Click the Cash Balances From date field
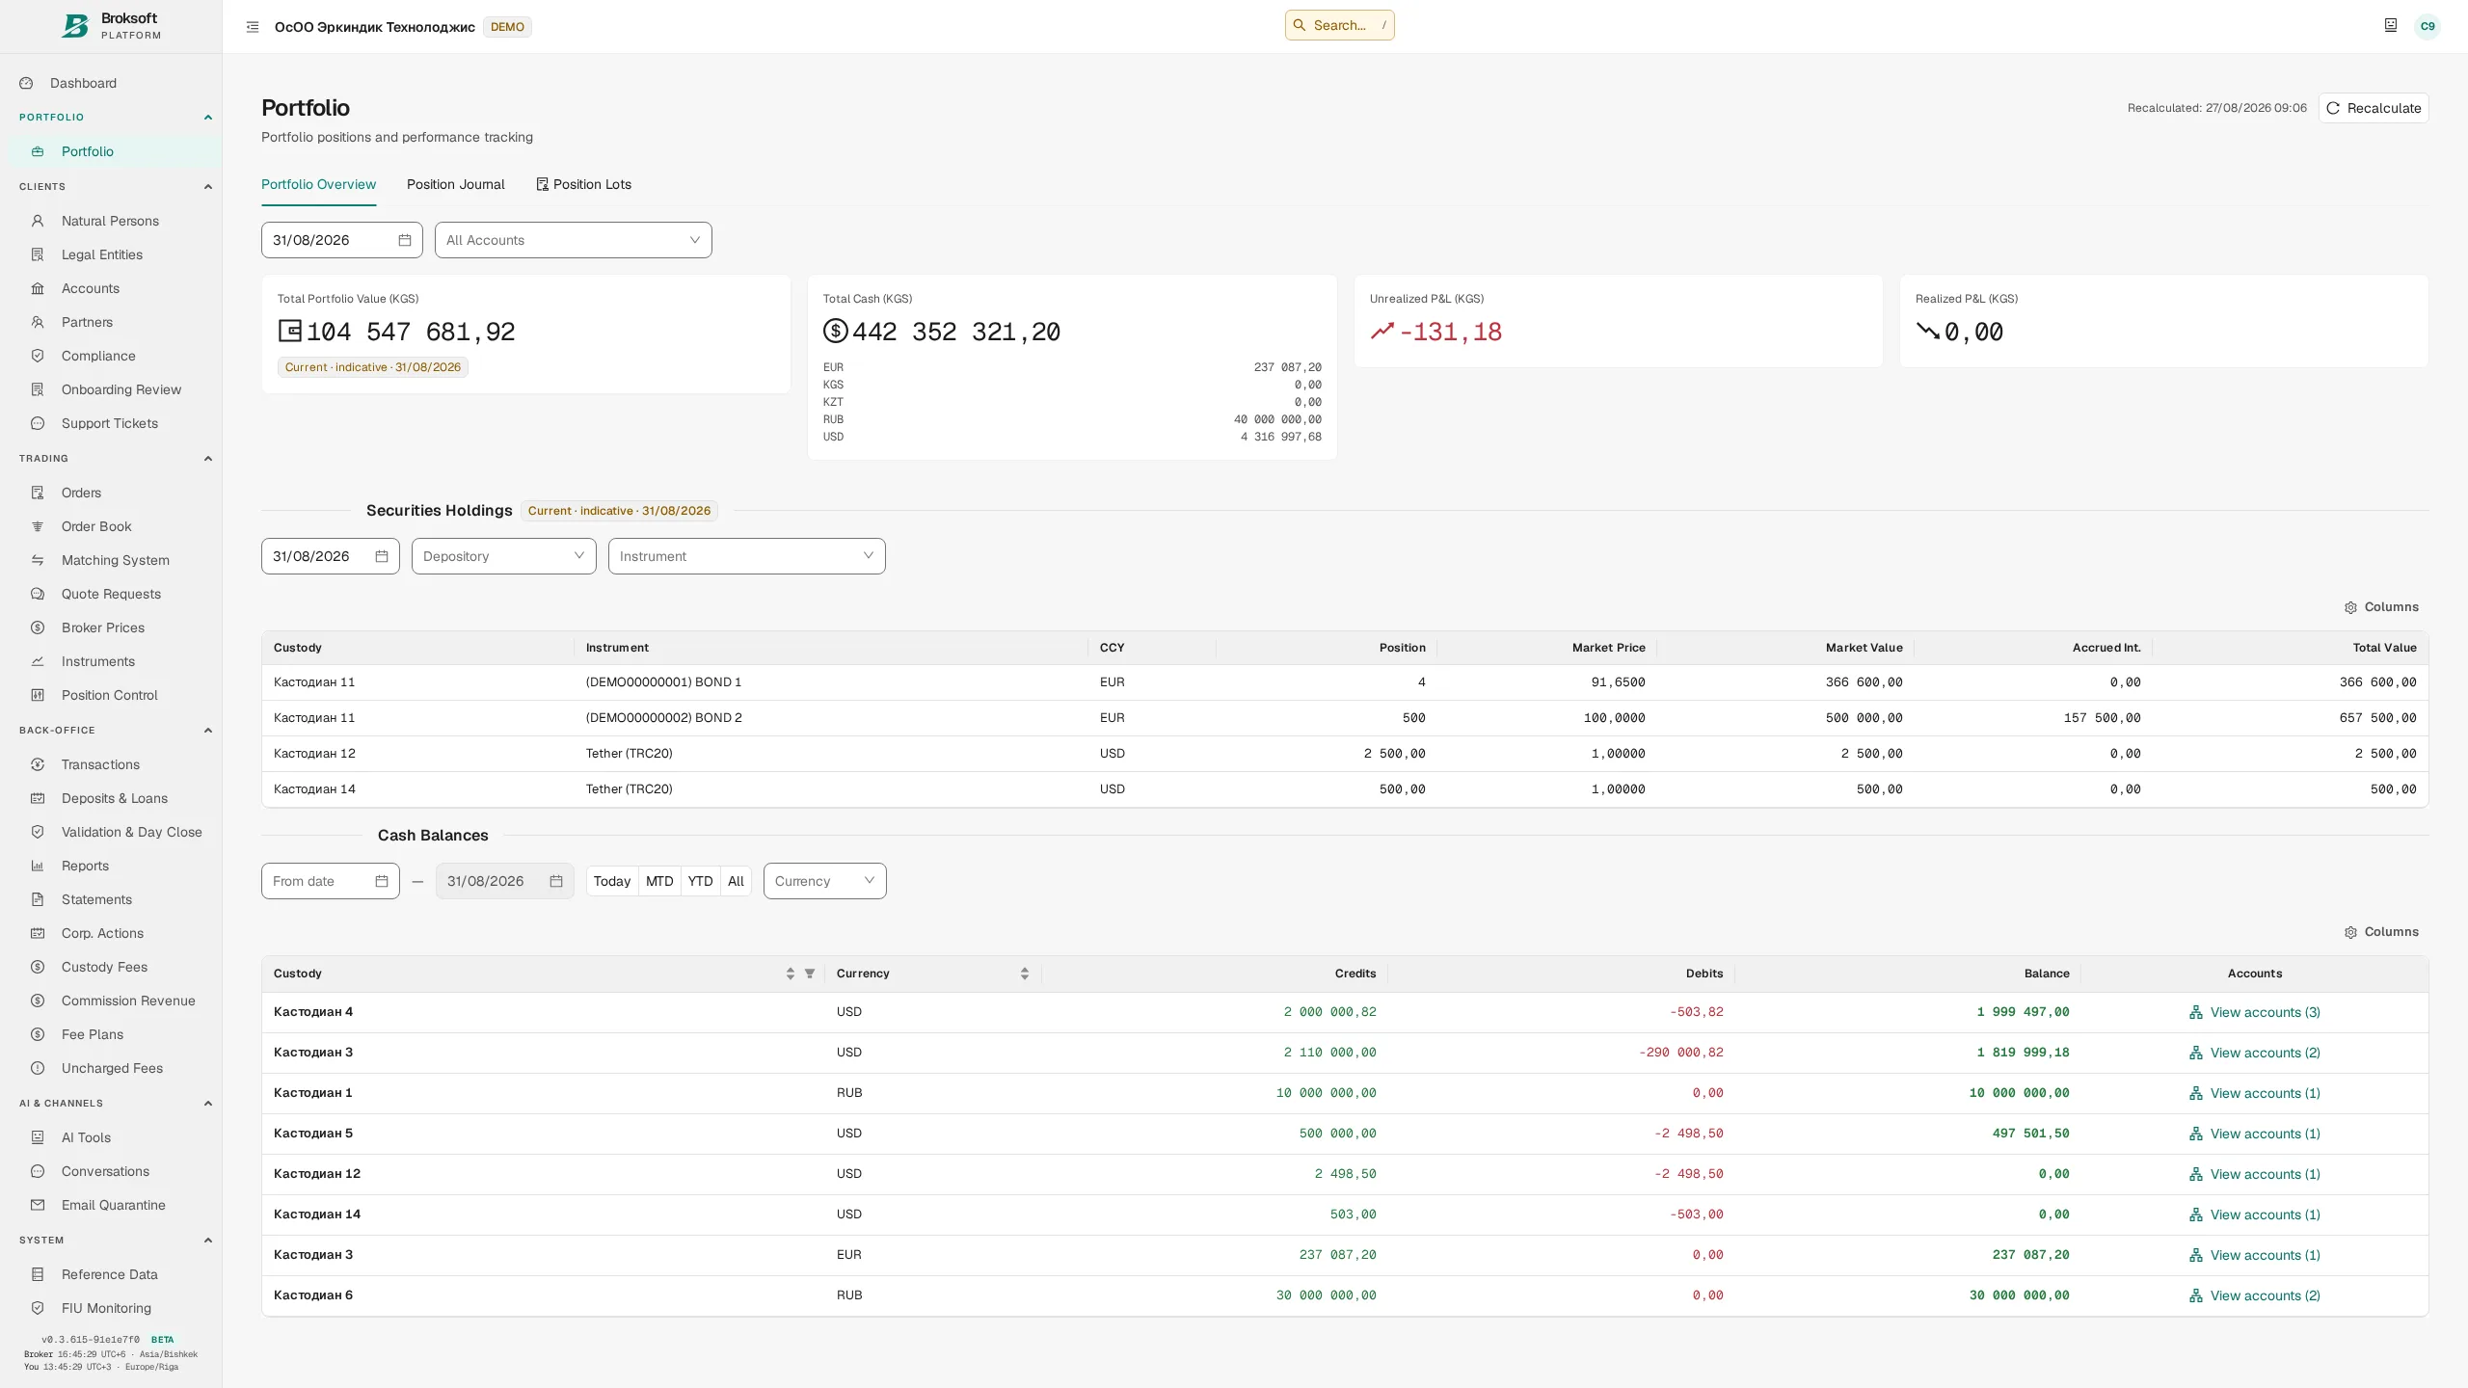 tap(331, 881)
